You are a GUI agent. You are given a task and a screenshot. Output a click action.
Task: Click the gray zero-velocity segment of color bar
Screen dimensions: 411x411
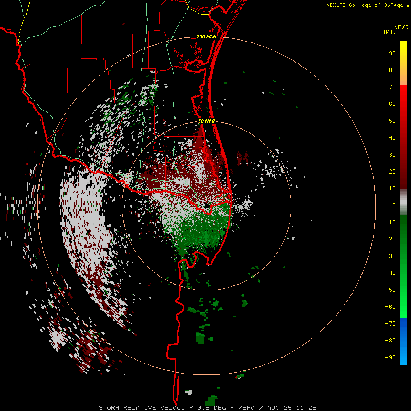(403, 202)
